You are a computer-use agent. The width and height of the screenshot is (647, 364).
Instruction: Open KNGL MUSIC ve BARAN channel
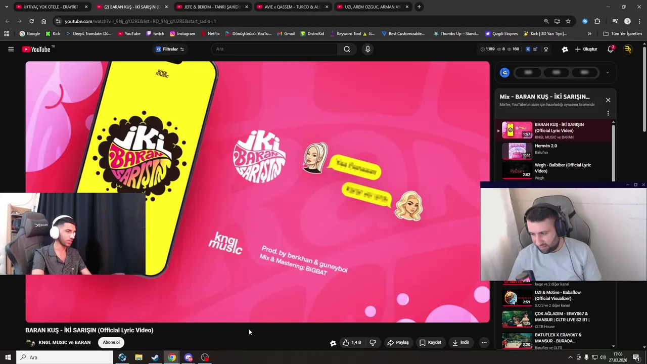click(x=64, y=342)
